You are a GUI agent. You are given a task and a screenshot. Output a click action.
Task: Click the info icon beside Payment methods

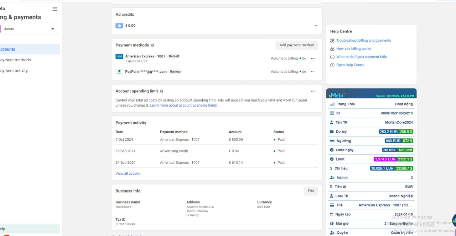click(x=152, y=45)
